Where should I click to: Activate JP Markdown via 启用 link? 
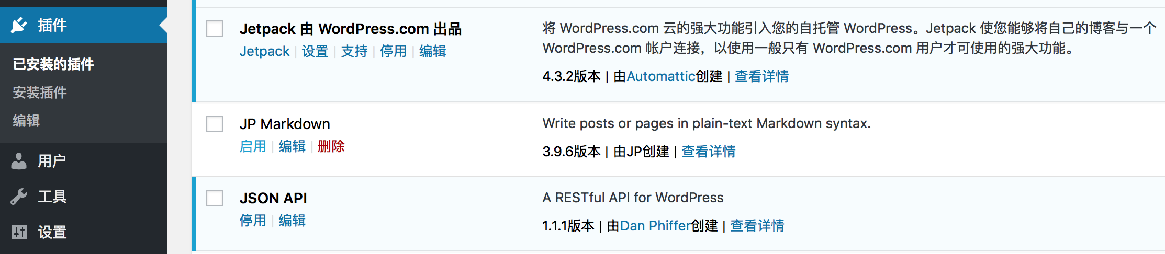coord(253,146)
